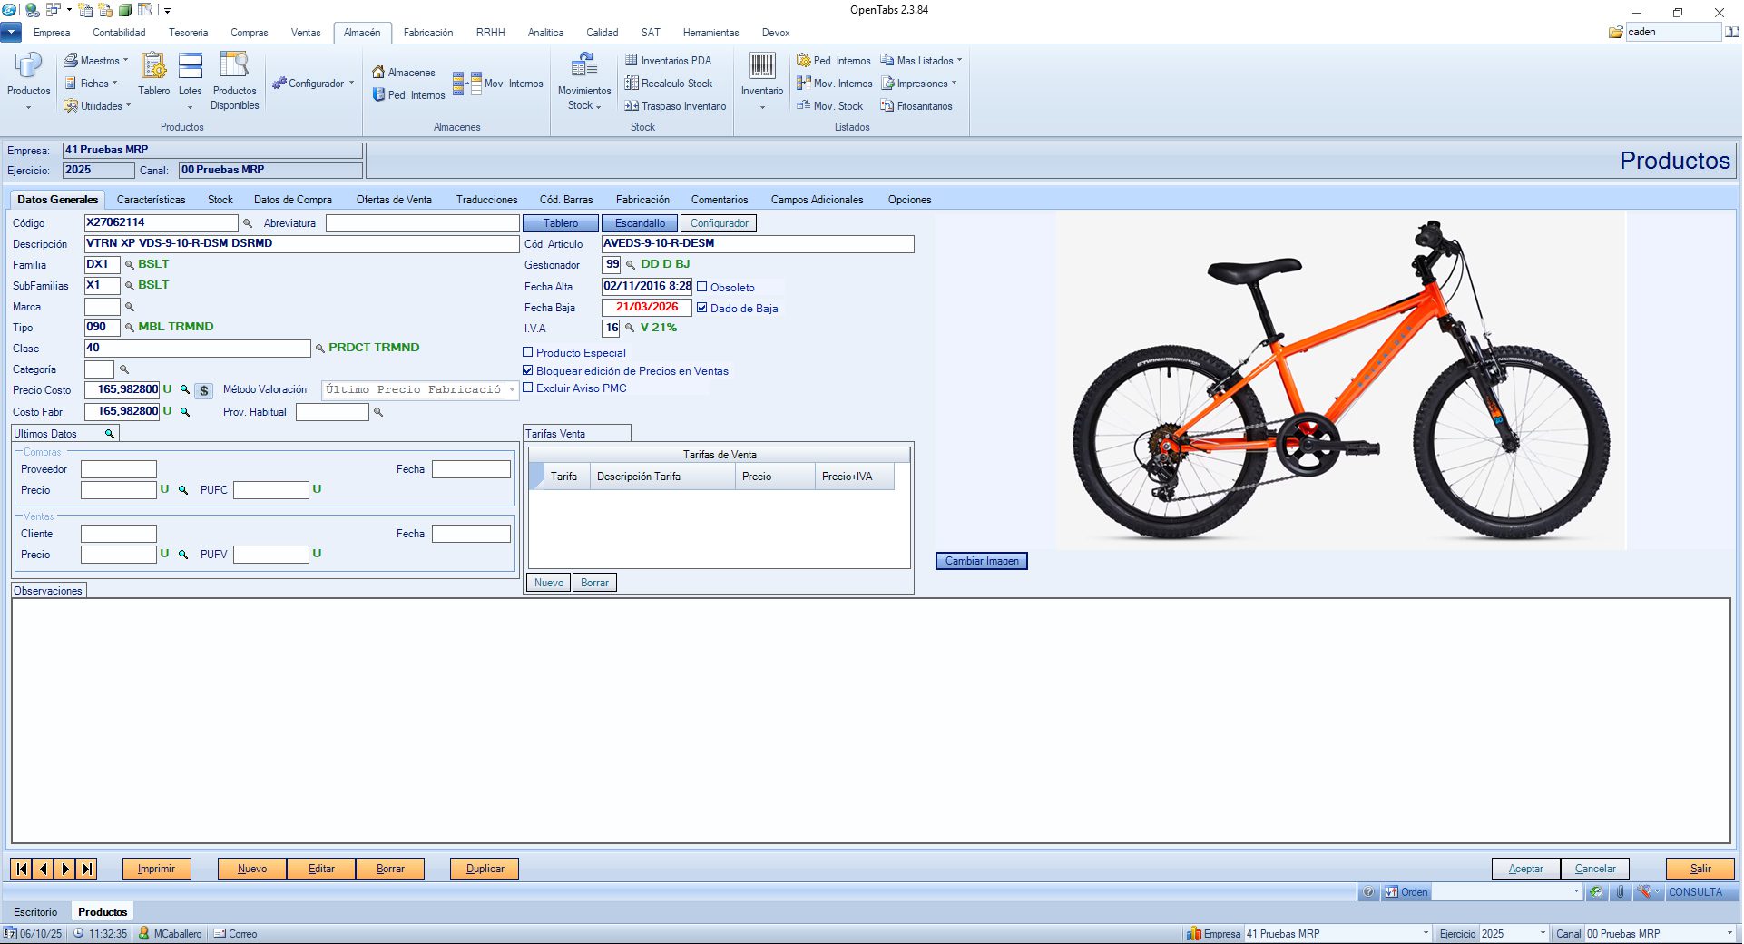Viewport: 1744px width, 944px height.
Task: Open the Fabricación menu tab
Action: coord(427,33)
